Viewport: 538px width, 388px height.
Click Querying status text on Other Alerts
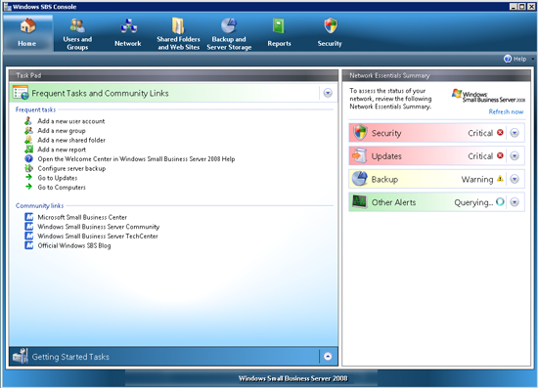473,202
